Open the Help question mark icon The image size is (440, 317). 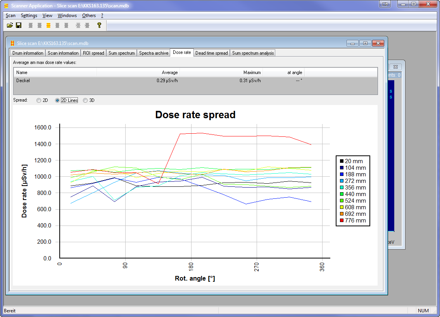(x=99, y=25)
